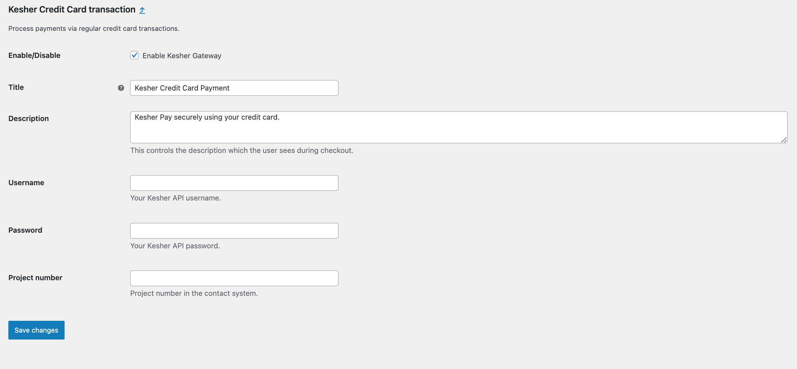Click the bold Title field label
The height and width of the screenshot is (369, 797).
[x=16, y=87]
